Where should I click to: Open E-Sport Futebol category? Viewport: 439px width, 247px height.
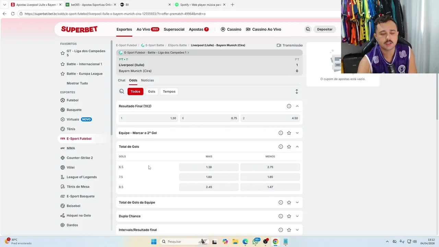(x=79, y=139)
